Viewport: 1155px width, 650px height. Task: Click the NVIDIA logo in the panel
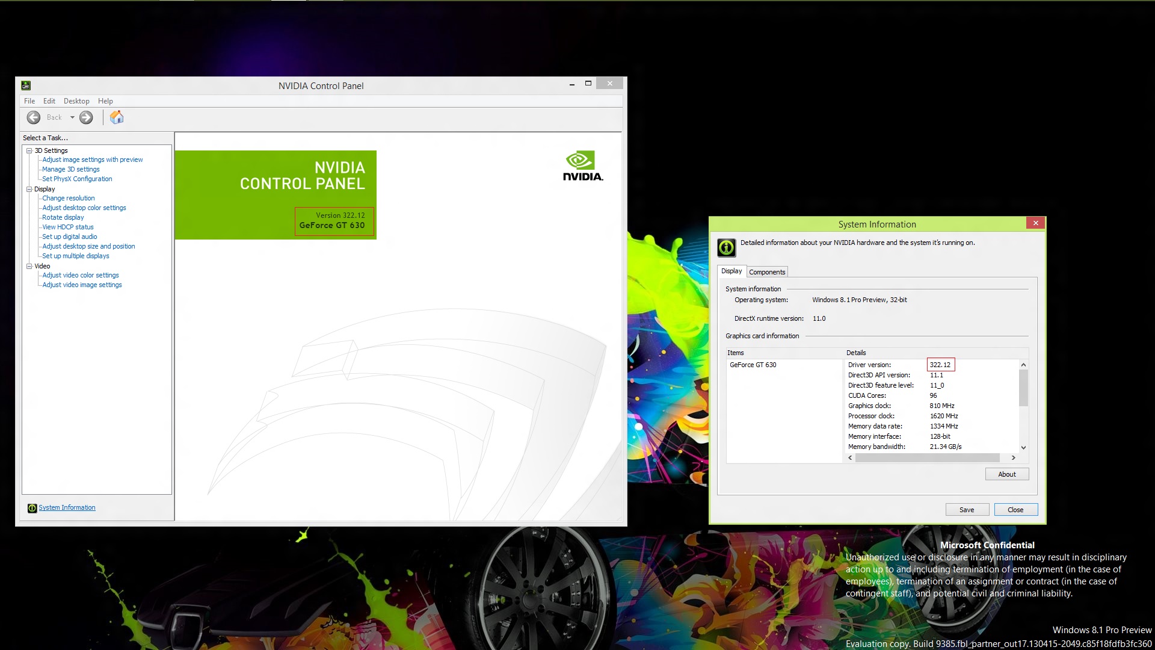(x=582, y=166)
